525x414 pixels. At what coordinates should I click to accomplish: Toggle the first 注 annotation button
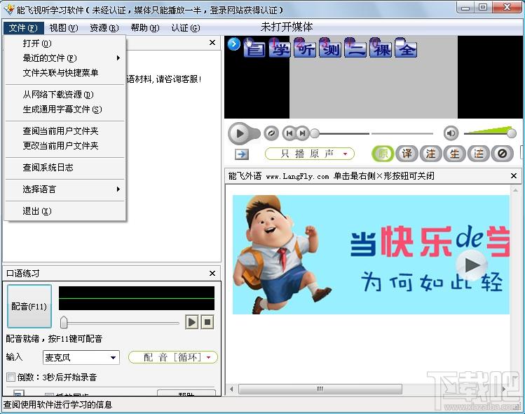point(430,154)
